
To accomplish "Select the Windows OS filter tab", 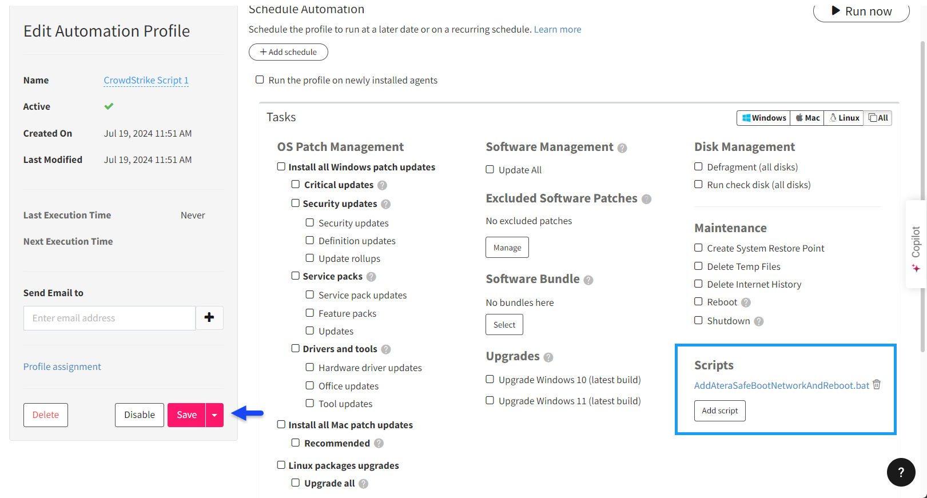I will [x=763, y=118].
